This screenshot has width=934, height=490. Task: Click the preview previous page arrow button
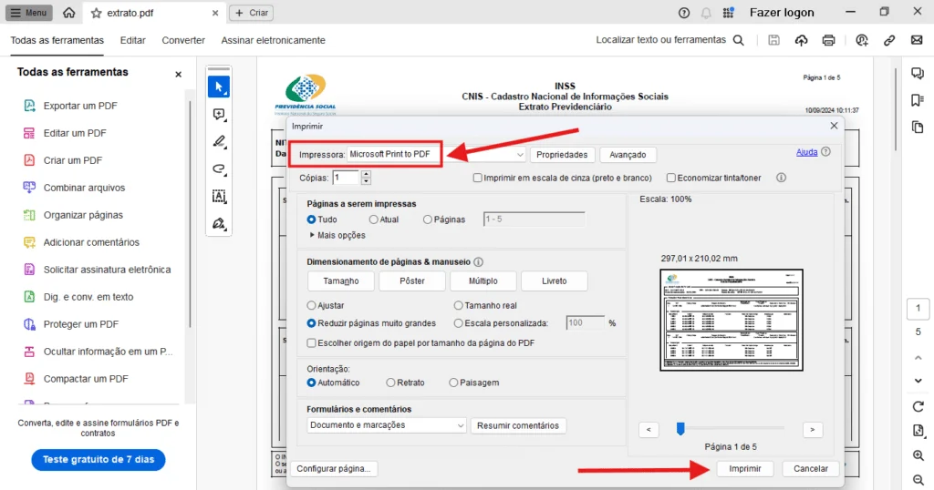649,429
